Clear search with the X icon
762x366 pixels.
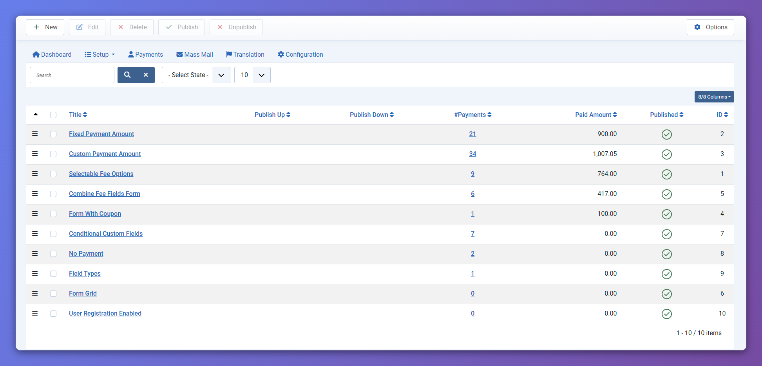coord(146,75)
